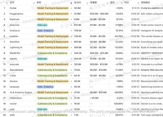Image resolution: width=163 pixels, height=117 pixels.
Task: Select Replicate total visits cell 9.9M
Action: coord(81,19)
